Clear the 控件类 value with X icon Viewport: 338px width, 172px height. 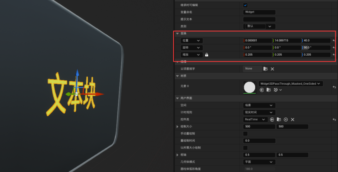click(x=293, y=119)
